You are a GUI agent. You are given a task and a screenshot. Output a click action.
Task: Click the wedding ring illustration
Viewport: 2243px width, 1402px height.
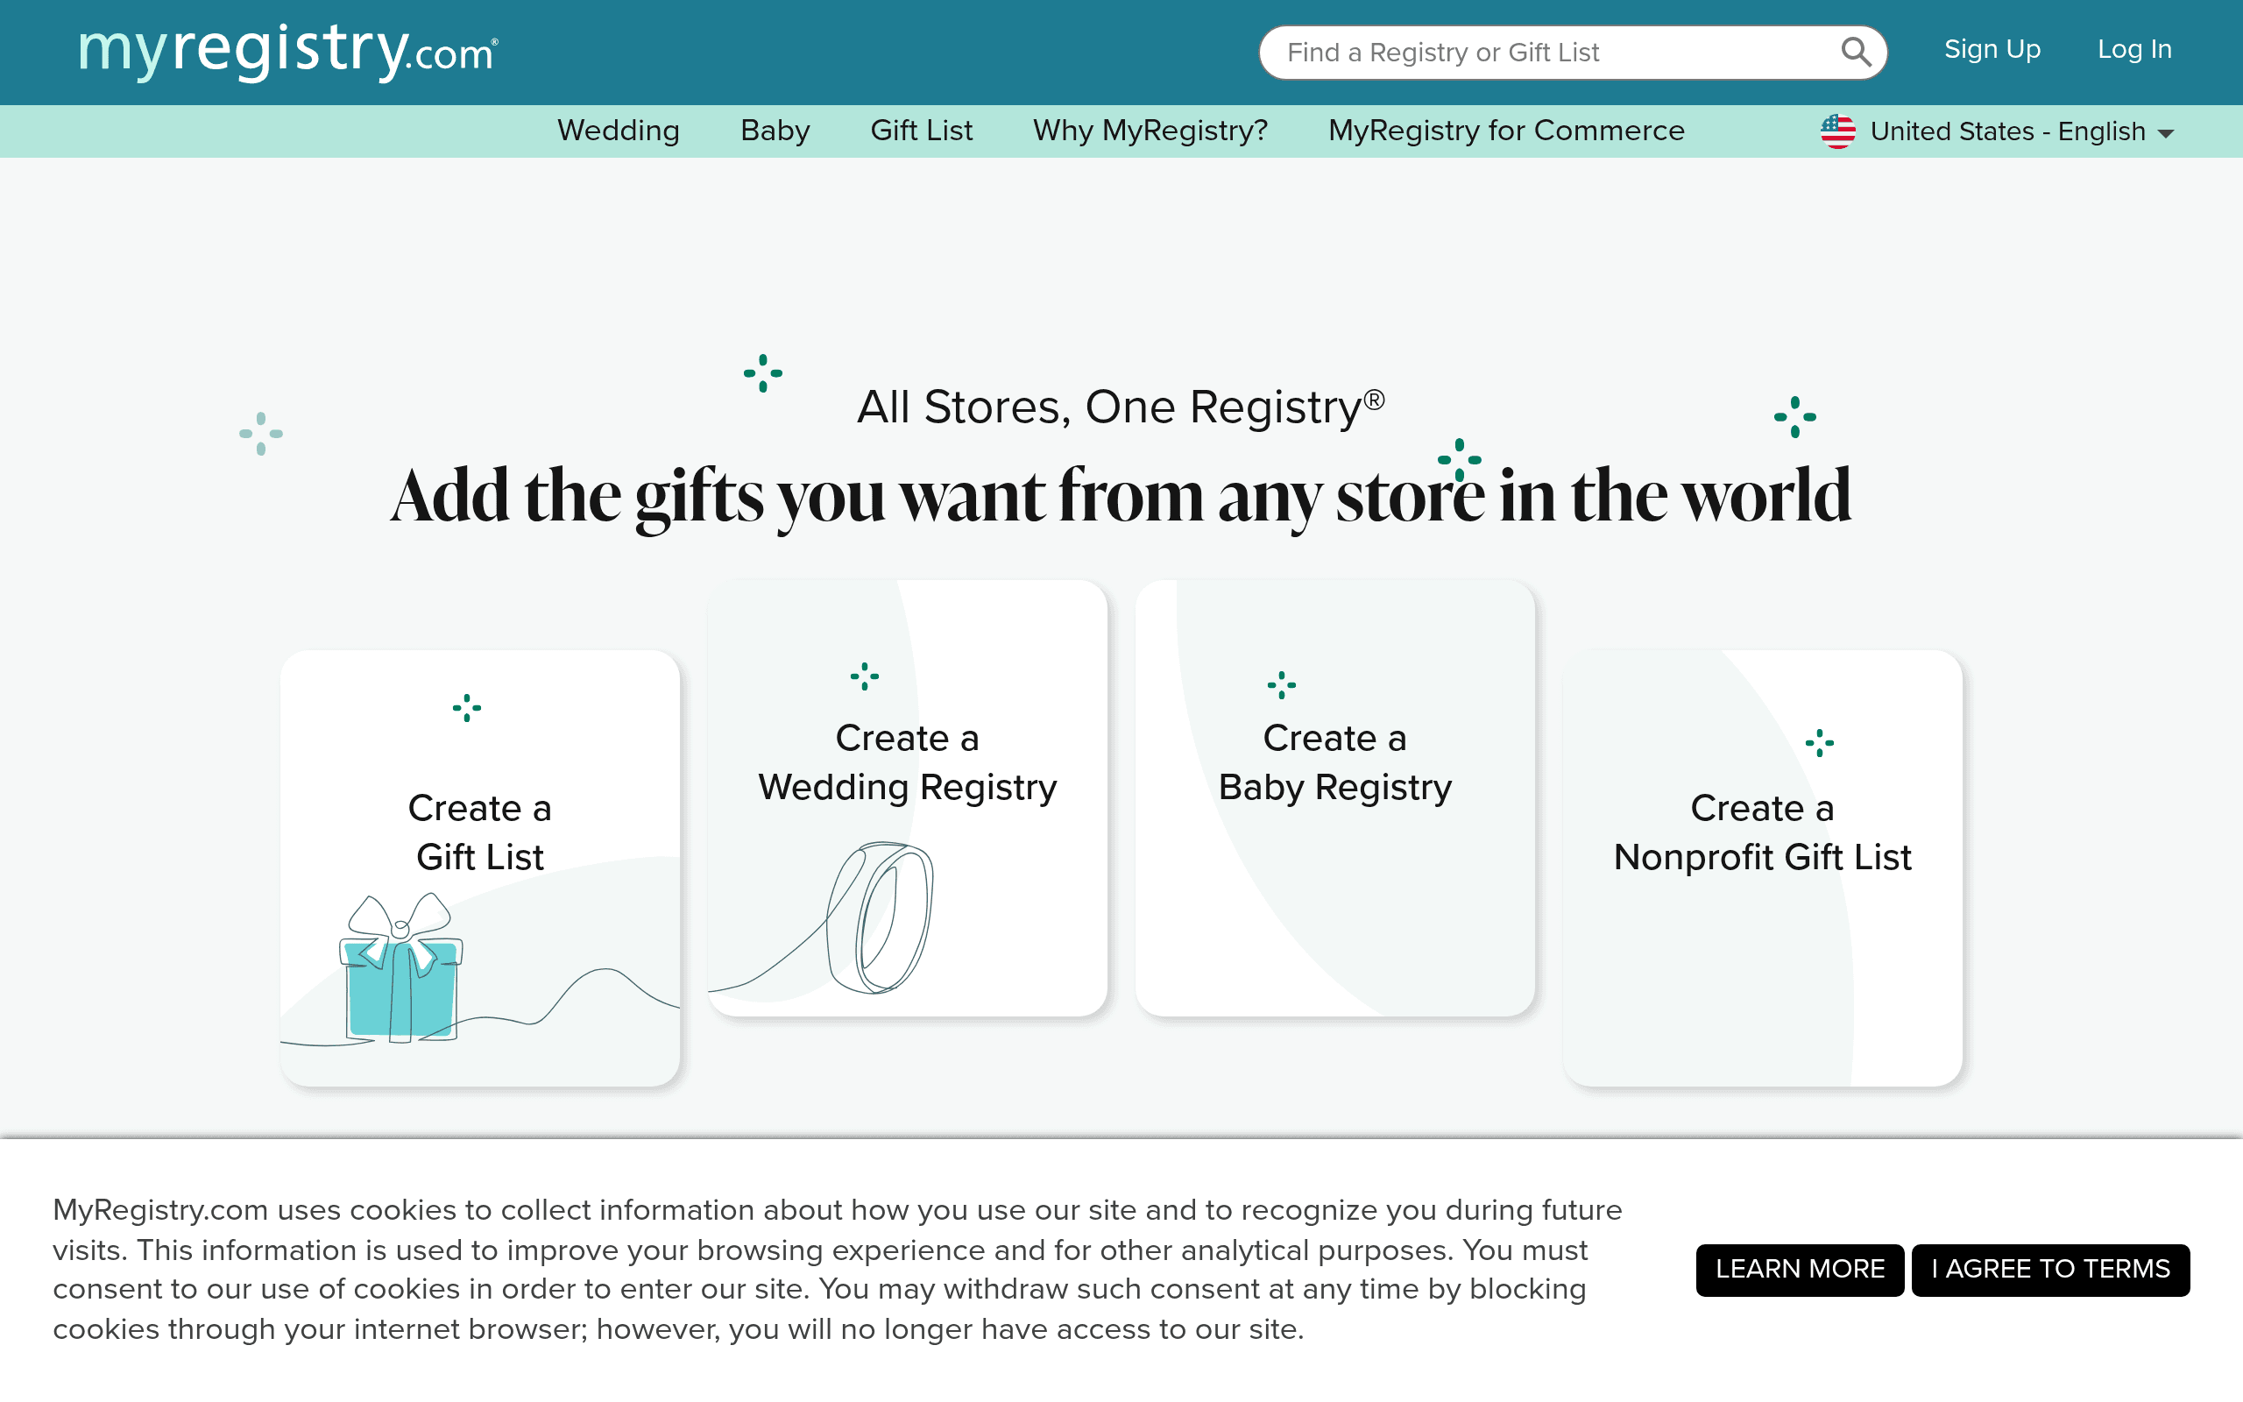click(x=879, y=918)
